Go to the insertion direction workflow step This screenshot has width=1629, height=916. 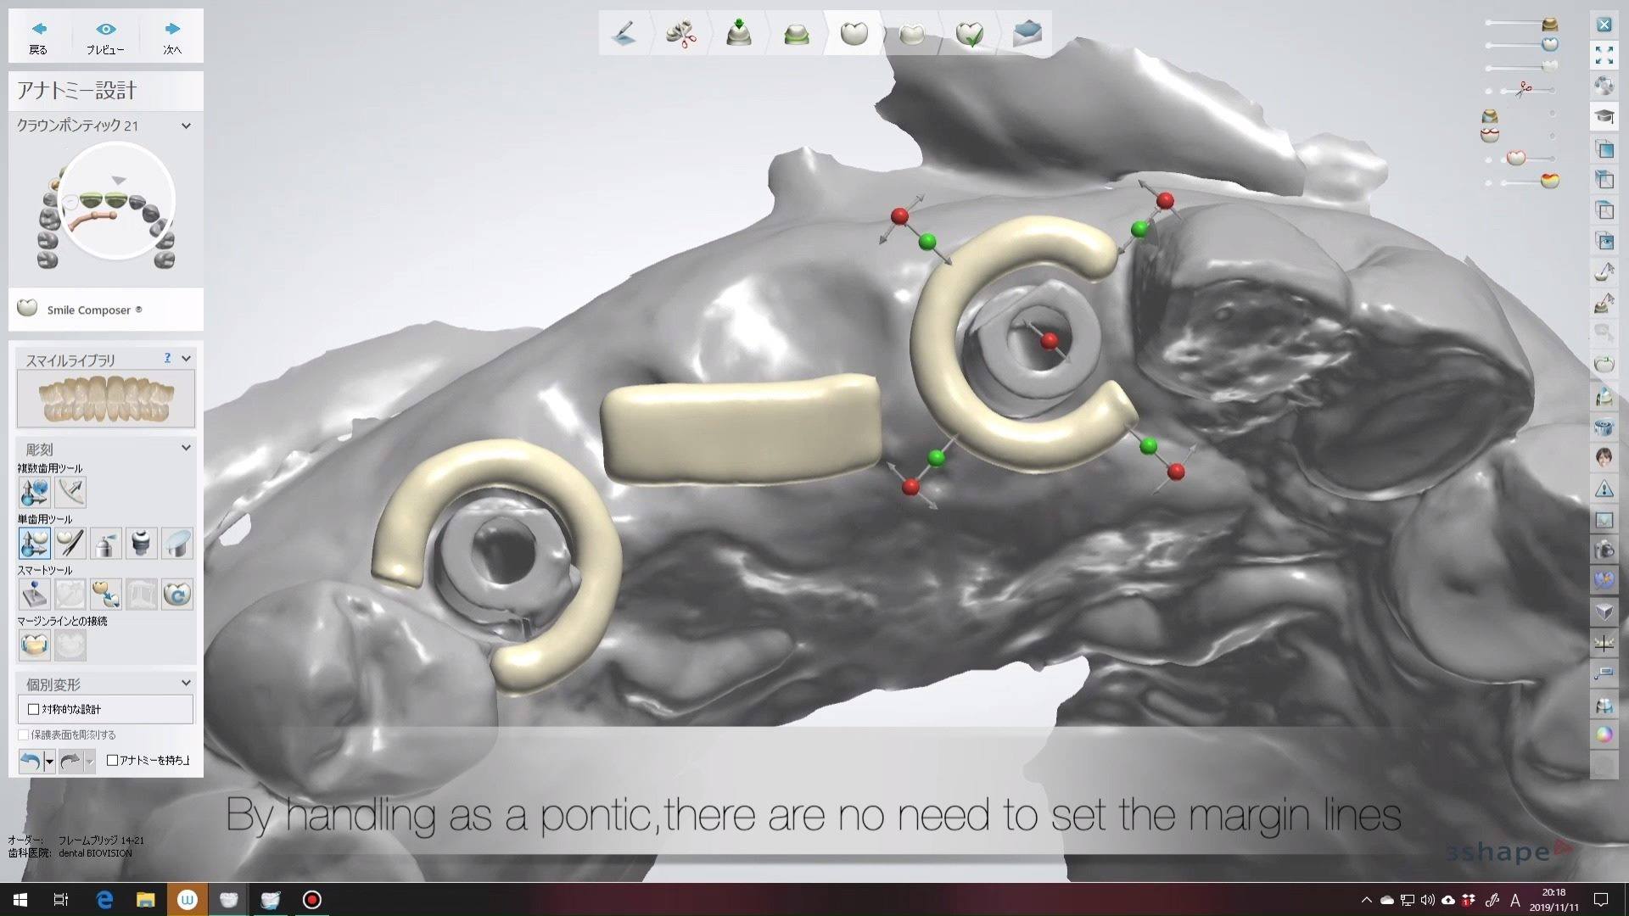pyautogui.click(x=738, y=34)
